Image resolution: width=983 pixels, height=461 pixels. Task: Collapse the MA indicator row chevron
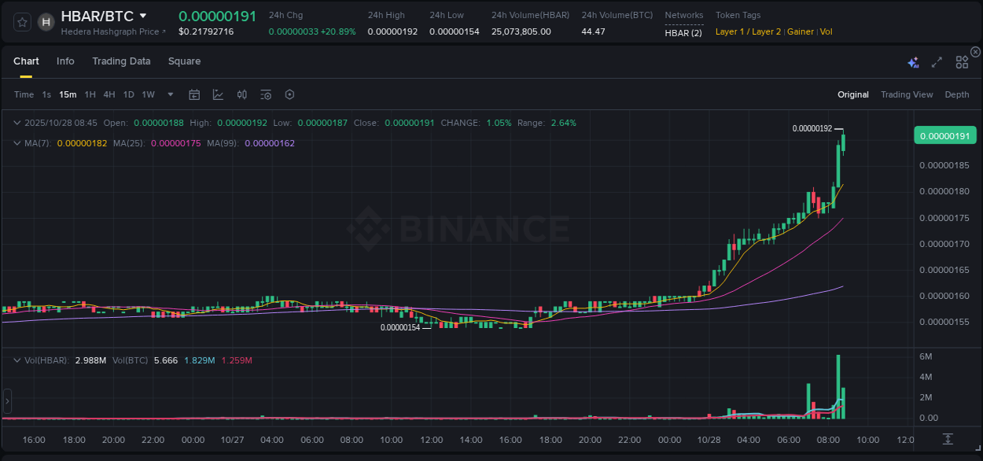tap(16, 143)
